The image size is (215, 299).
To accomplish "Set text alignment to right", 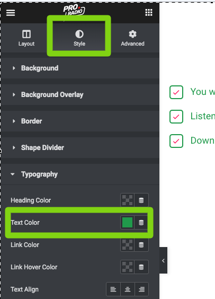I will (x=141, y=289).
